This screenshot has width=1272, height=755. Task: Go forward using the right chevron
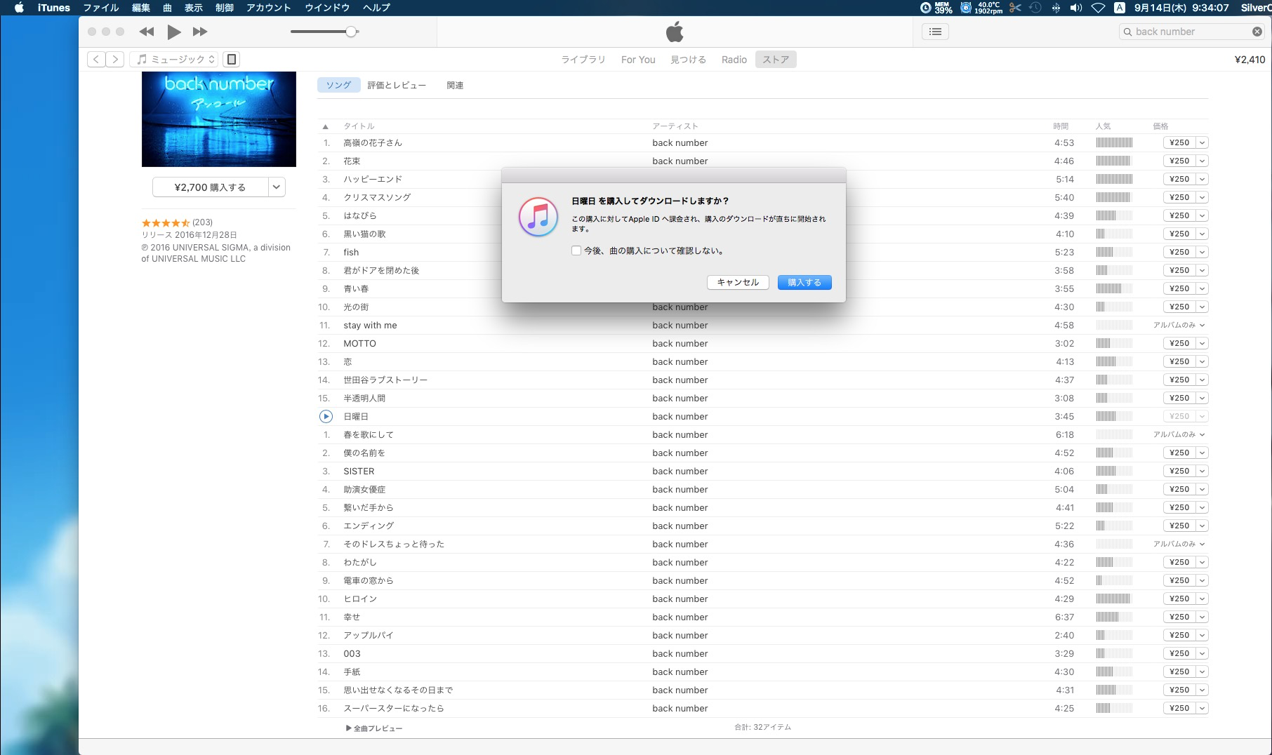pyautogui.click(x=115, y=60)
